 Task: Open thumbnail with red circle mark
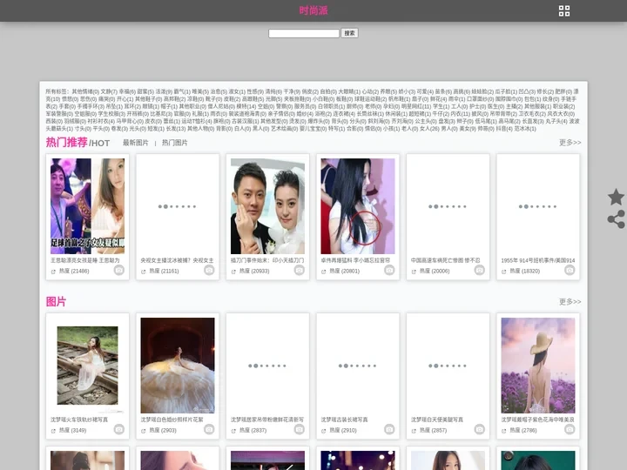point(358,205)
